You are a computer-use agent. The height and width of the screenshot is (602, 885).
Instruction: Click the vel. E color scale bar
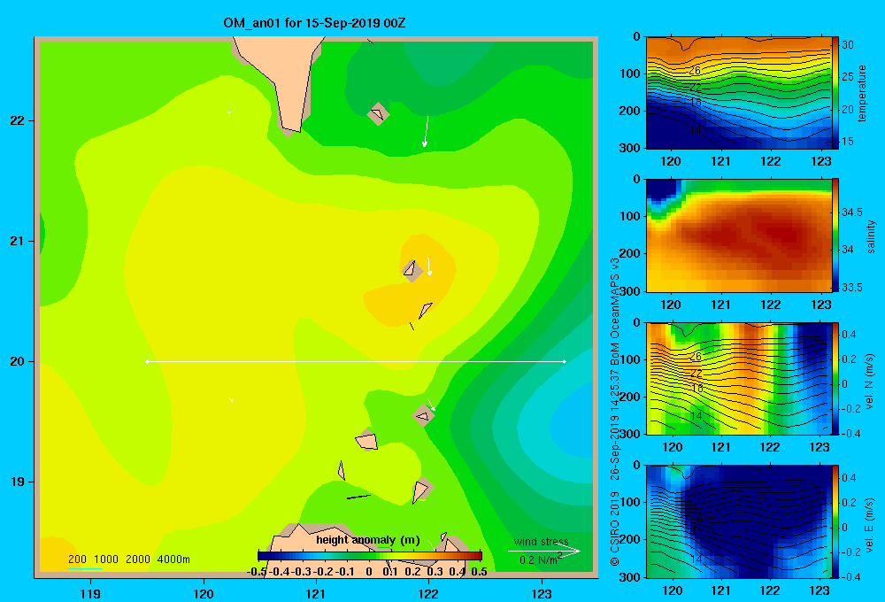[x=835, y=521]
